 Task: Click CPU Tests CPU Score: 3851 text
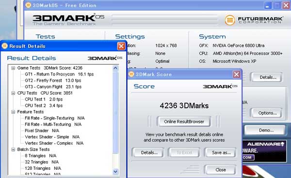[x=45, y=93]
